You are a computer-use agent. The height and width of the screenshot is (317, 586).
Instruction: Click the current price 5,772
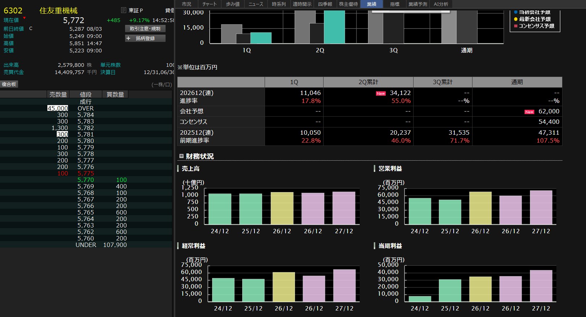tap(74, 21)
